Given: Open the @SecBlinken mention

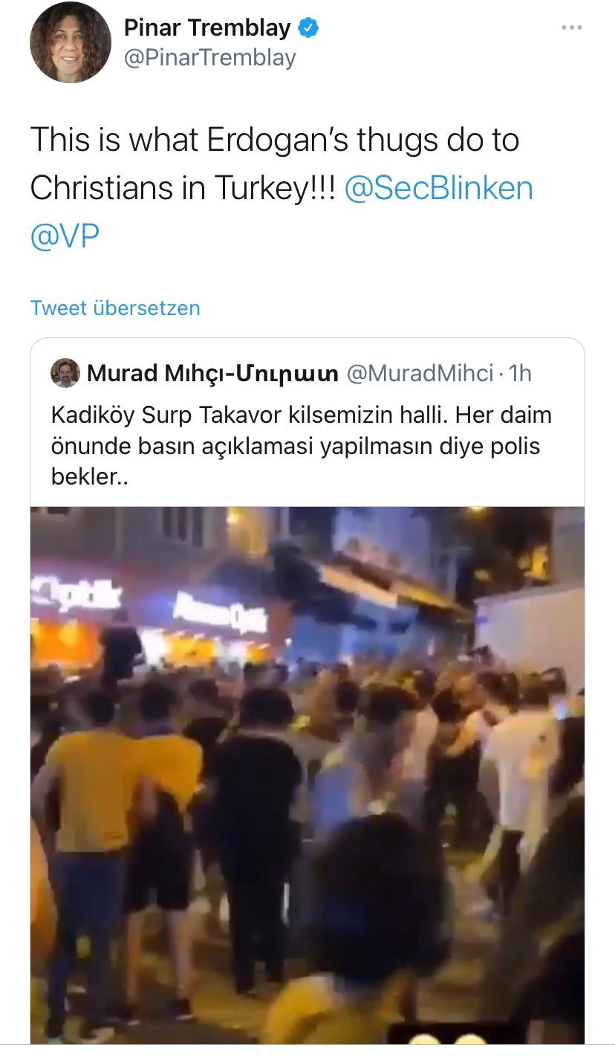Looking at the screenshot, I should [439, 188].
